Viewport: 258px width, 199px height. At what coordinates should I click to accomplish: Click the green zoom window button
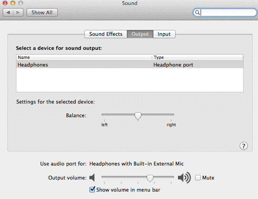(20, 3)
